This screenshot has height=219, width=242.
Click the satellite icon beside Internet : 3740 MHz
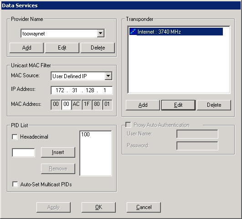pyautogui.click(x=133, y=31)
